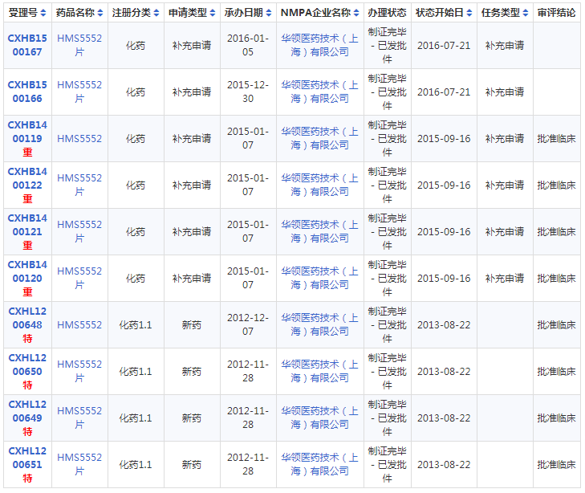Open 华领医药技术 company link in CXHB1500166 row
This screenshot has width=585, height=493.
tap(319, 92)
